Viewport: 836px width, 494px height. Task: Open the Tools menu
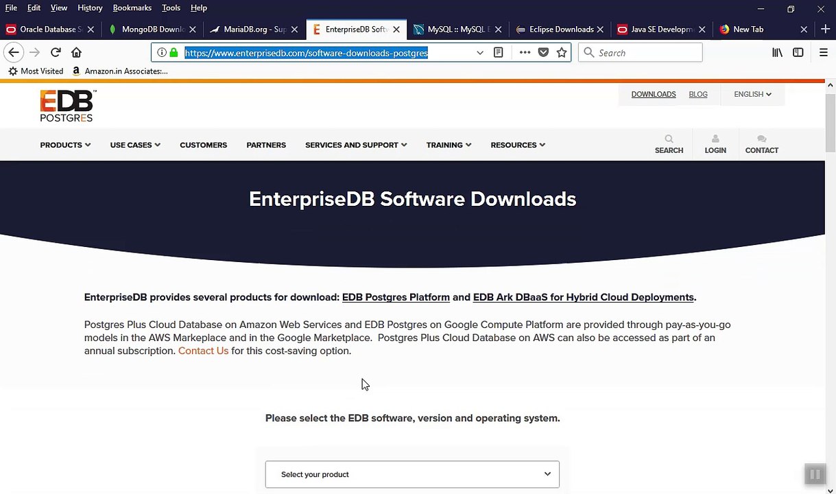(171, 8)
